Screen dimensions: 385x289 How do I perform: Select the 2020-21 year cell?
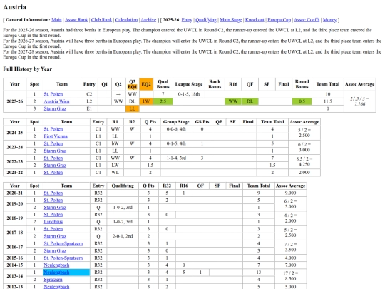point(15,193)
